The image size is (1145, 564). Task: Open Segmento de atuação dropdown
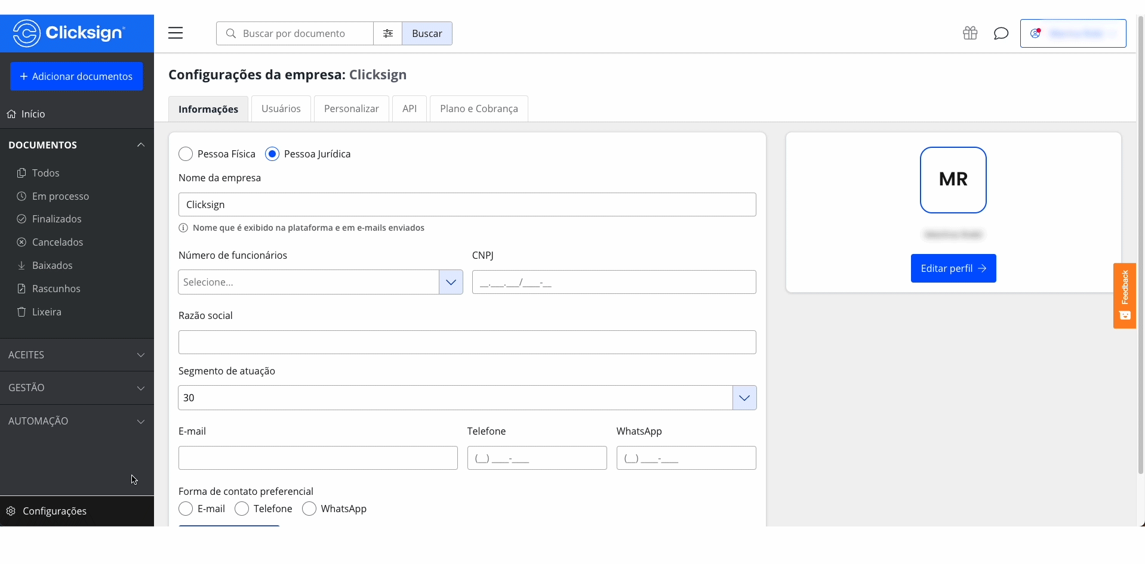click(x=467, y=398)
